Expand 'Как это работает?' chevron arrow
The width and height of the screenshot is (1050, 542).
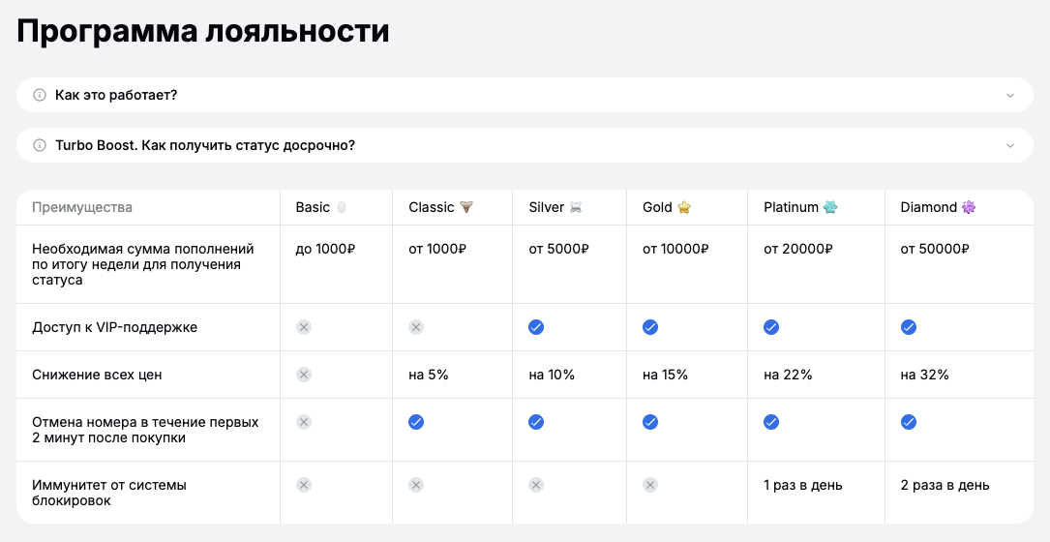[1010, 95]
